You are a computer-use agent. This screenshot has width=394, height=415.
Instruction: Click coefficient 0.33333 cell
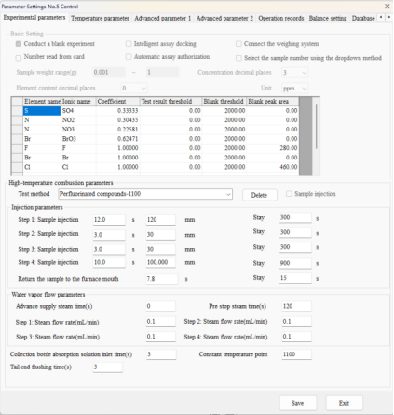pos(117,111)
